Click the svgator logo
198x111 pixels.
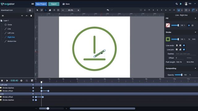pyautogui.click(x=8, y=4)
